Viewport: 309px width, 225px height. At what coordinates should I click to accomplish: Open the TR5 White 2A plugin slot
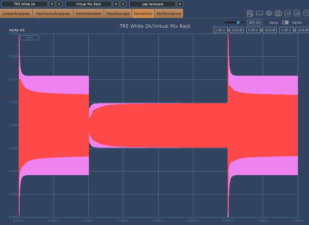pyautogui.click(x=25, y=4)
